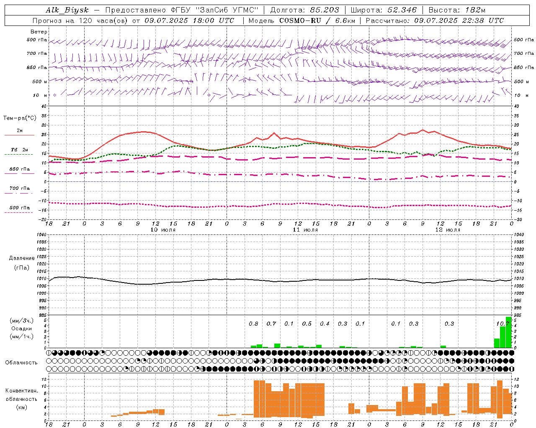Click '500 гПа' entry in temperature legend
Viewport: 536px width, 428px height.
(20, 208)
